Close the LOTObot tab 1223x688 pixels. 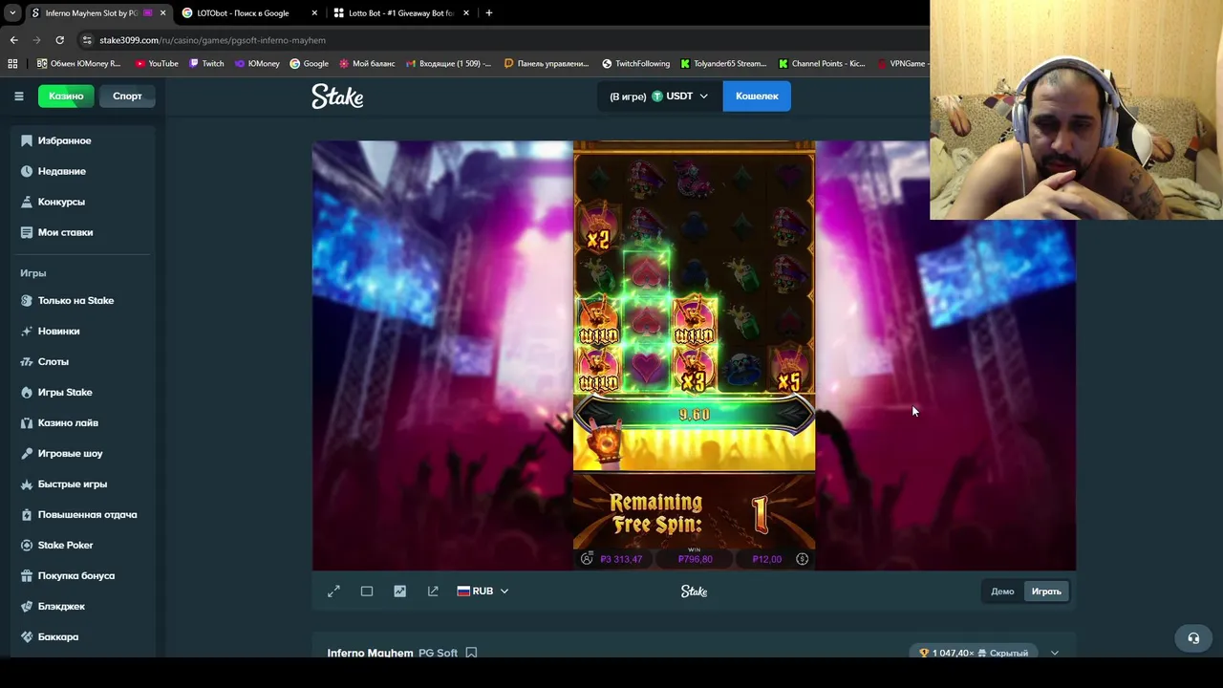pyautogui.click(x=314, y=13)
